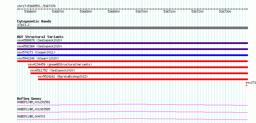256x123 pixels.
Task: Click the nsv574273 (Cooper2011) label
Action: (36, 52)
